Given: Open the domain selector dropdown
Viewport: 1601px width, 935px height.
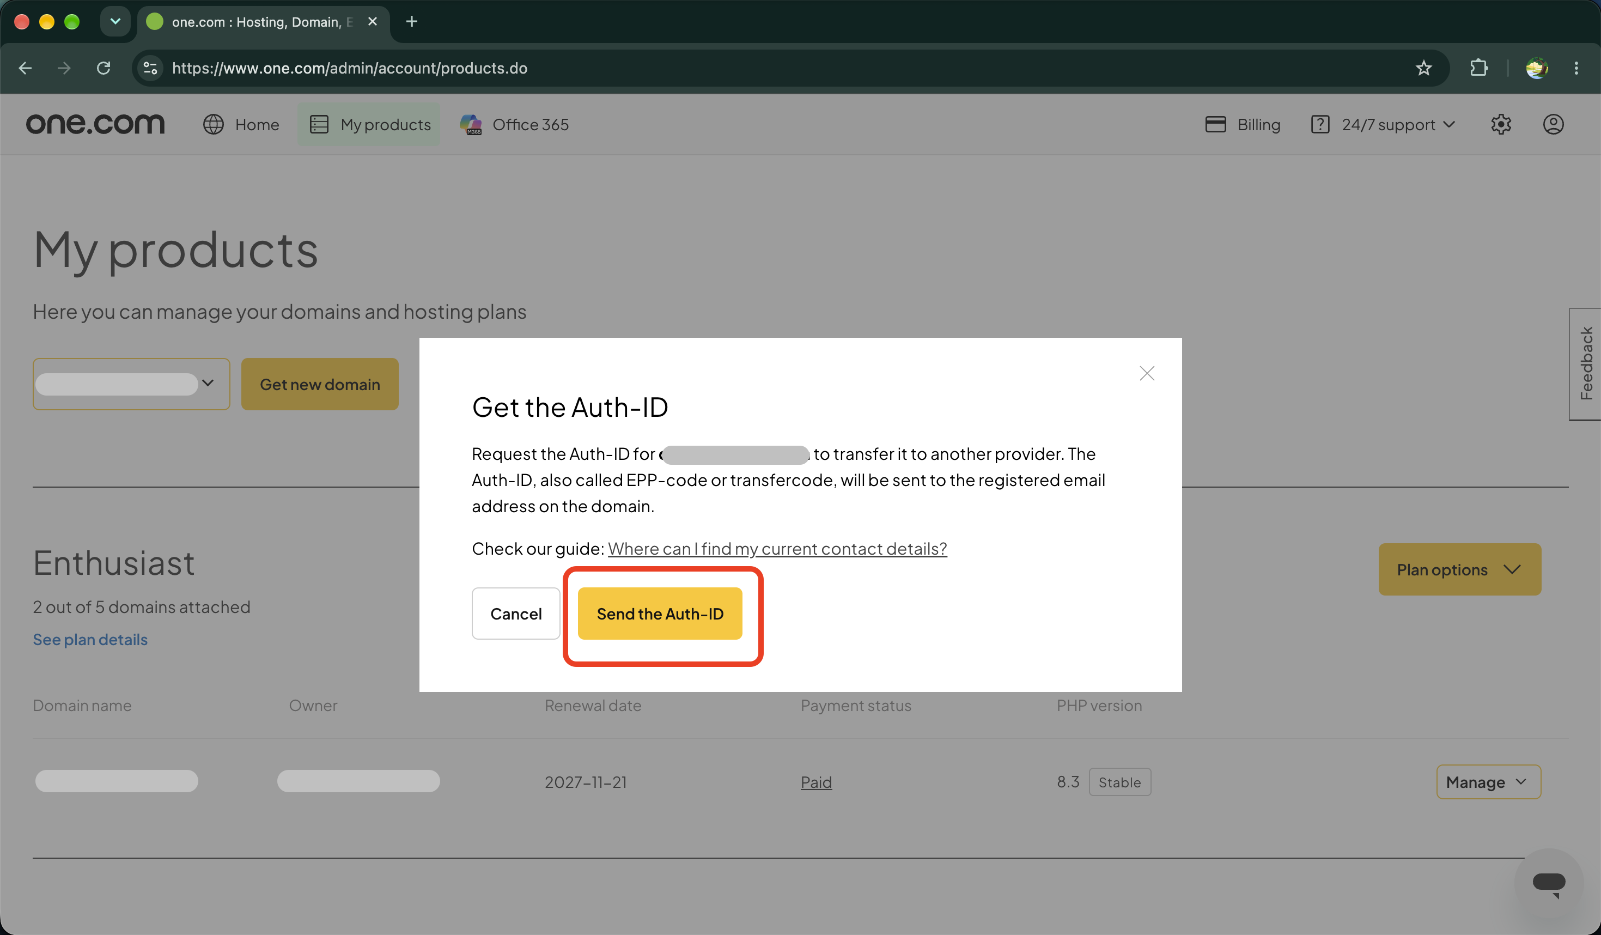Looking at the screenshot, I should click(131, 384).
